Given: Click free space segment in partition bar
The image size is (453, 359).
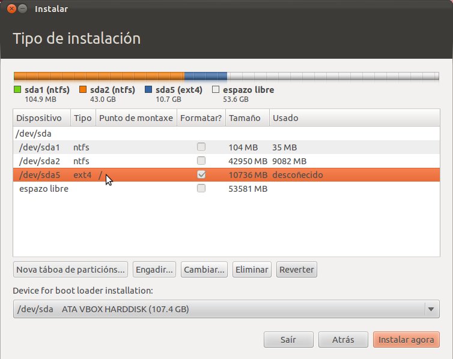Looking at the screenshot, I should click(x=333, y=76).
